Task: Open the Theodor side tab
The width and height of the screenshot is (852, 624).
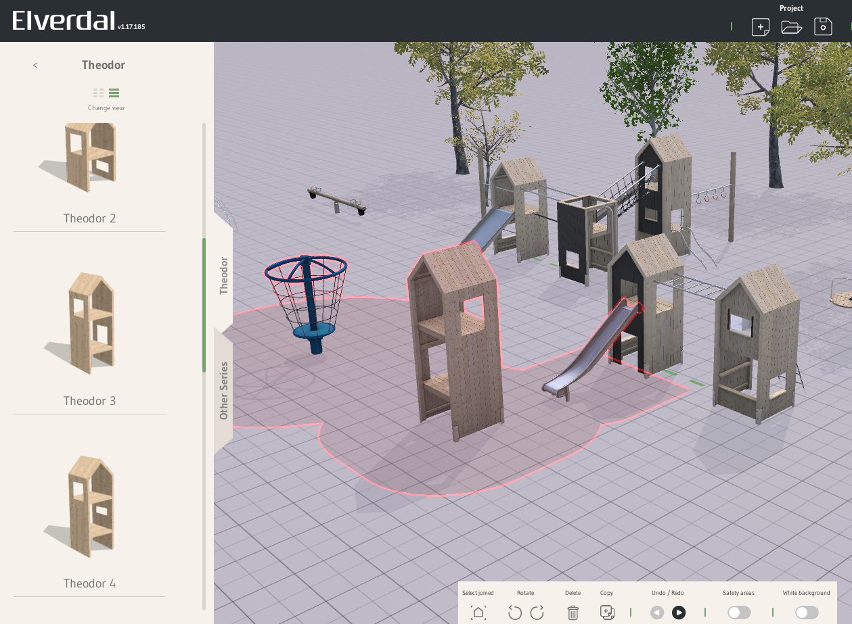Action: pos(224,275)
